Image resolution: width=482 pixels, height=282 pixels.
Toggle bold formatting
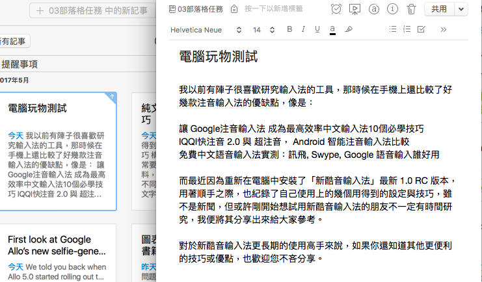(x=289, y=29)
